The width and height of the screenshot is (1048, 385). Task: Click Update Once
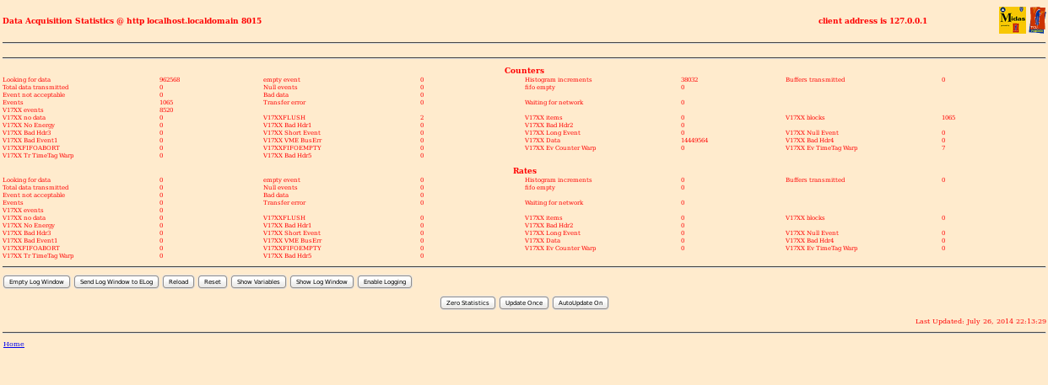524,302
